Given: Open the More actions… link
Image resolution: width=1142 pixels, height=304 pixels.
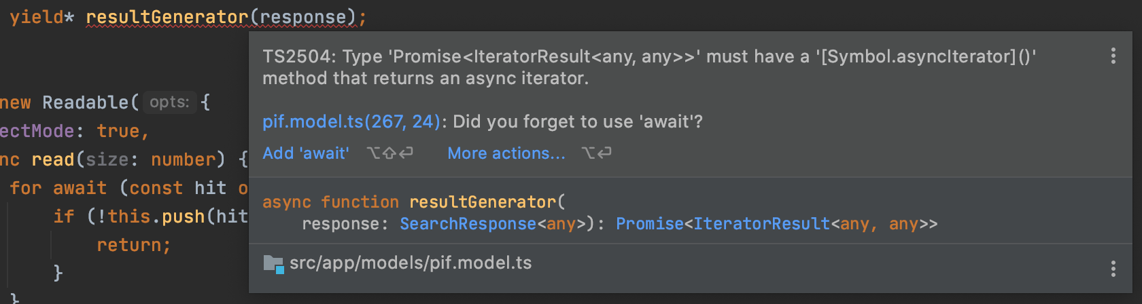Looking at the screenshot, I should [506, 153].
